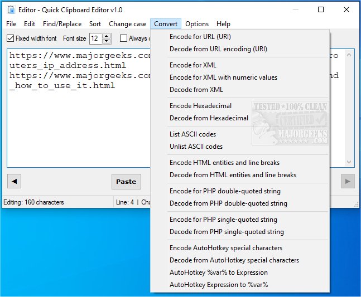The width and height of the screenshot is (361, 297).
Task: Select Encode Hexadecimal option
Action: pos(200,106)
